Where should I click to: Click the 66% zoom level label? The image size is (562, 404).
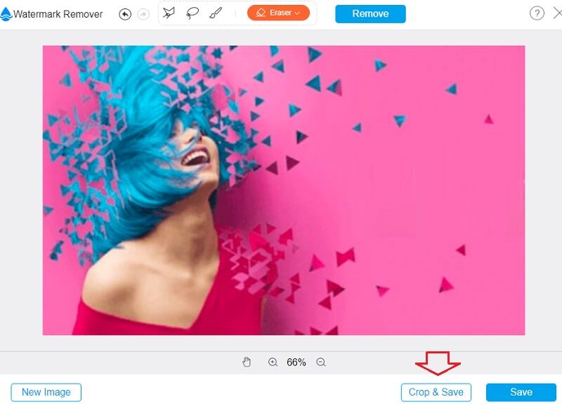coord(296,363)
